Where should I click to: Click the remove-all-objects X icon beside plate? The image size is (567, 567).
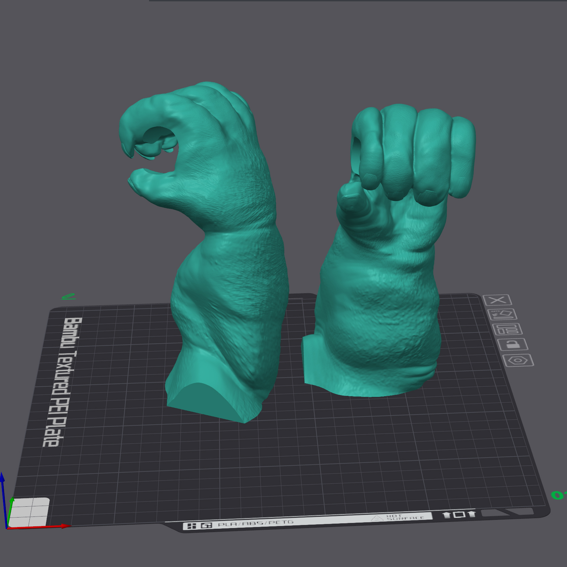click(497, 300)
